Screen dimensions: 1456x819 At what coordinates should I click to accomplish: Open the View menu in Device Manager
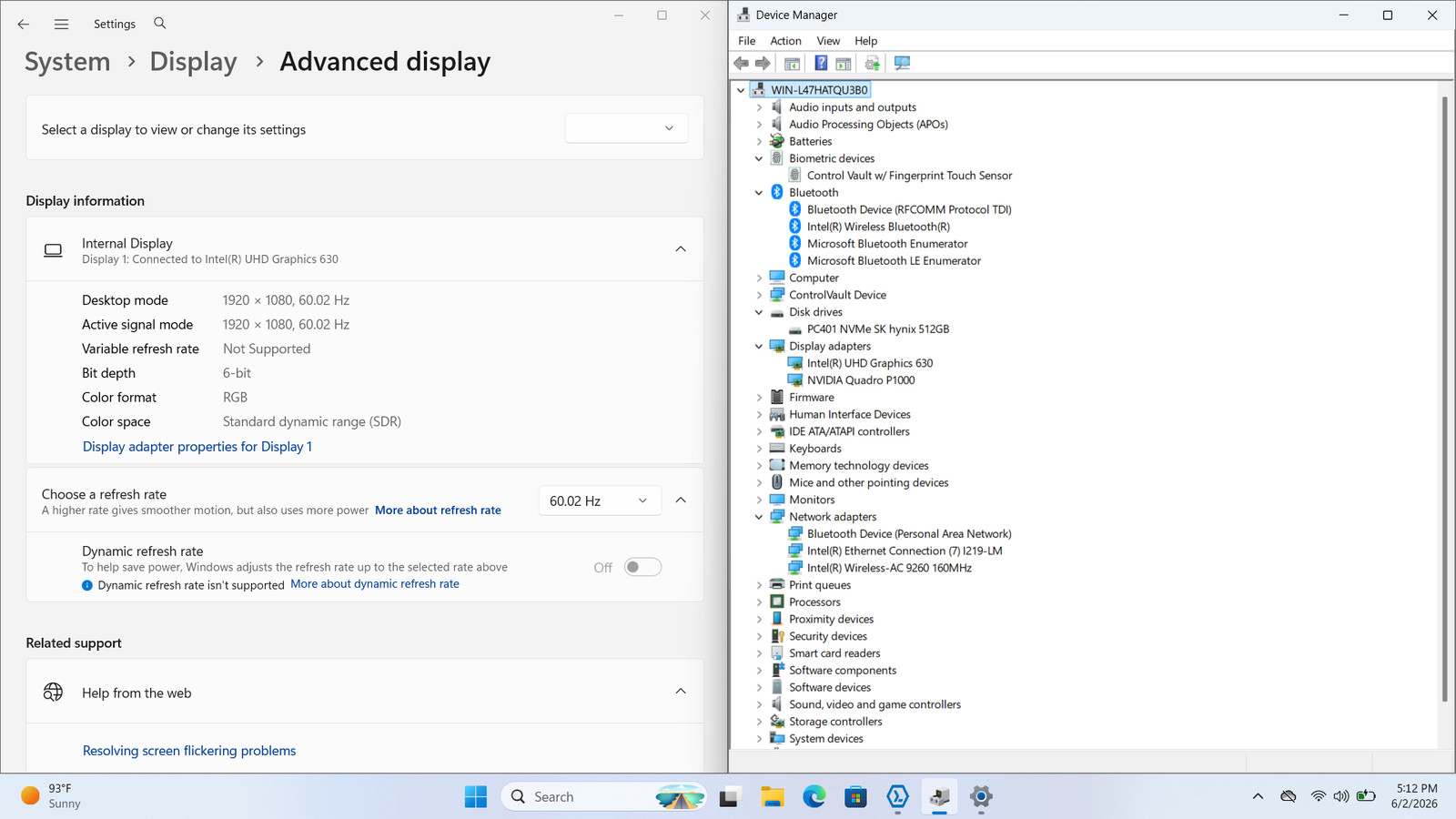(x=828, y=41)
